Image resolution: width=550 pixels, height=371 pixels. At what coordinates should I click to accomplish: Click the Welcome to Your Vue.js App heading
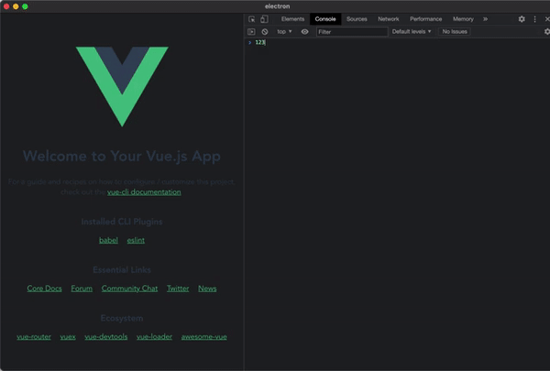122,156
